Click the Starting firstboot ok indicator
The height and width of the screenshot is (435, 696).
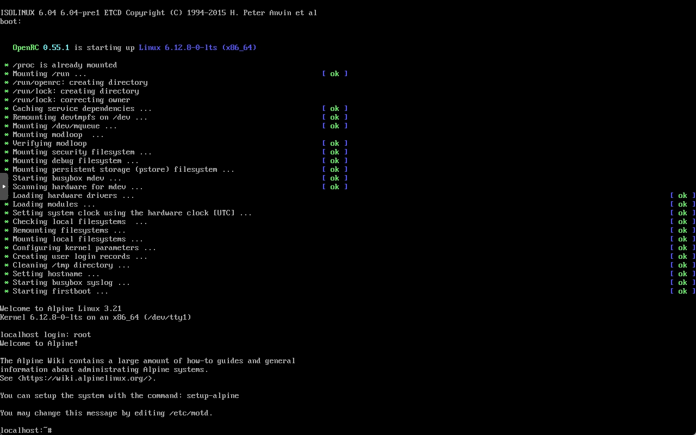(682, 291)
